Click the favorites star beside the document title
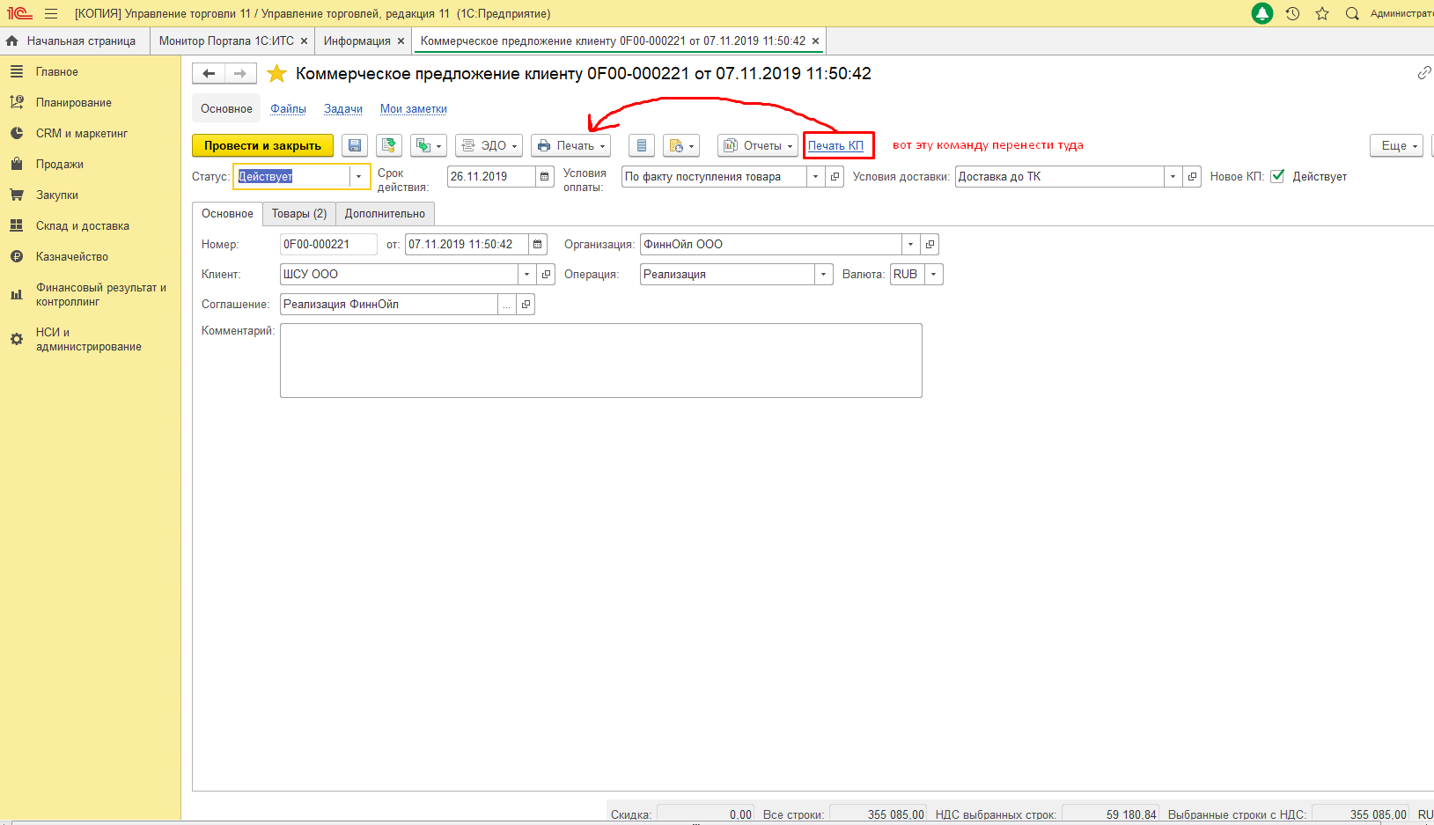Viewport: 1434px width, 825px height. [277, 74]
